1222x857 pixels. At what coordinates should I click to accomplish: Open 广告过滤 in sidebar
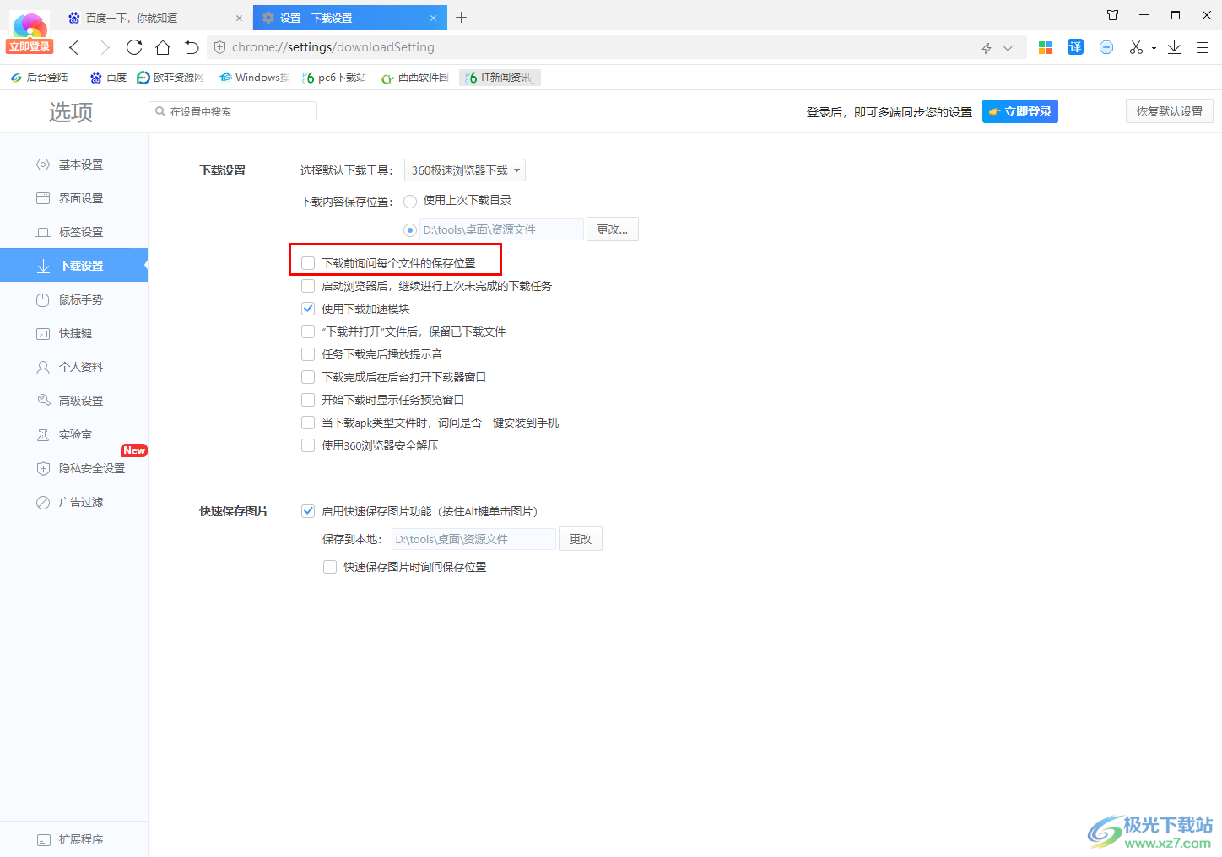point(73,502)
